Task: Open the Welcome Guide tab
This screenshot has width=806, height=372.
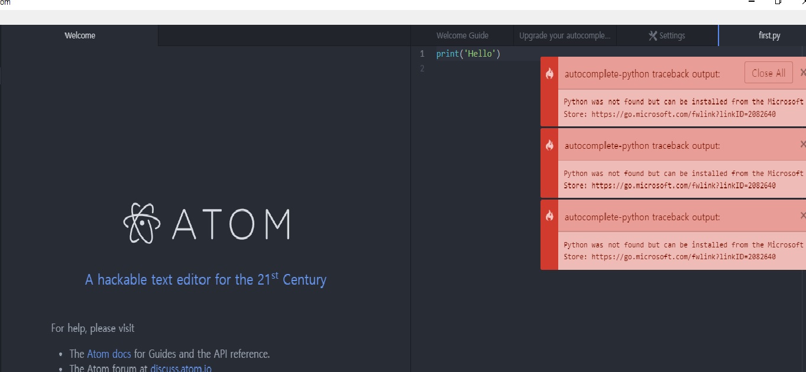Action: click(462, 35)
